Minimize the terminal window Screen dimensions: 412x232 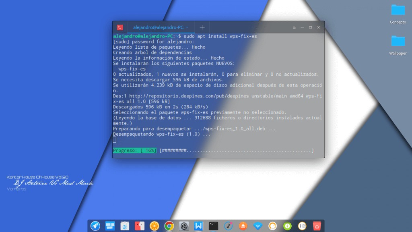pos(302,27)
